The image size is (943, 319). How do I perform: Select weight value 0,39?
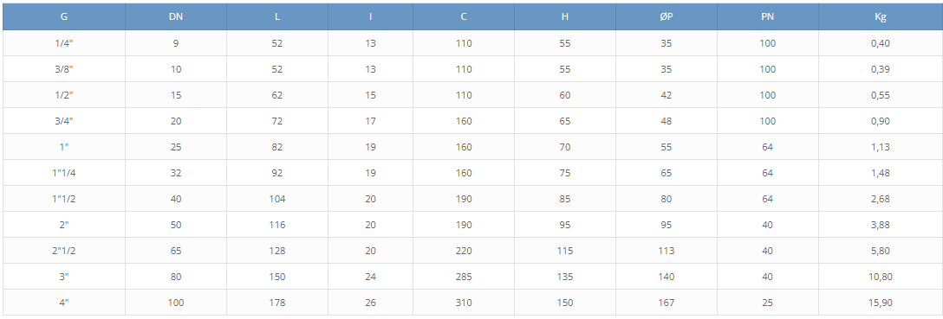coord(881,69)
